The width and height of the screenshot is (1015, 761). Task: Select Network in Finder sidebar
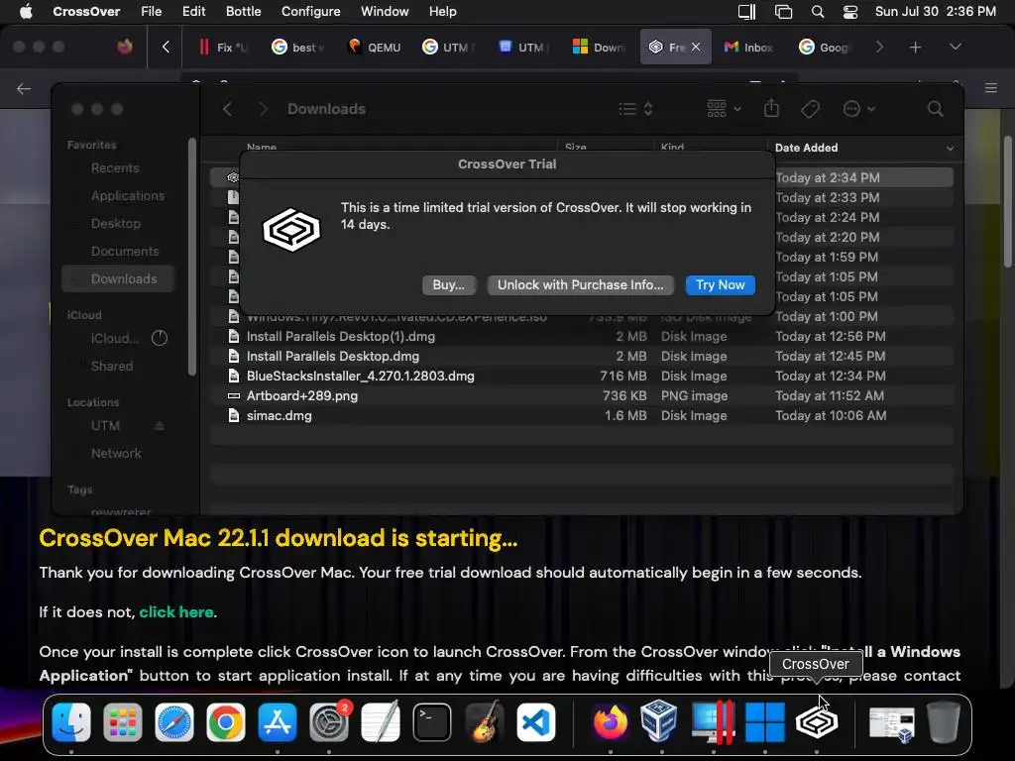(116, 453)
